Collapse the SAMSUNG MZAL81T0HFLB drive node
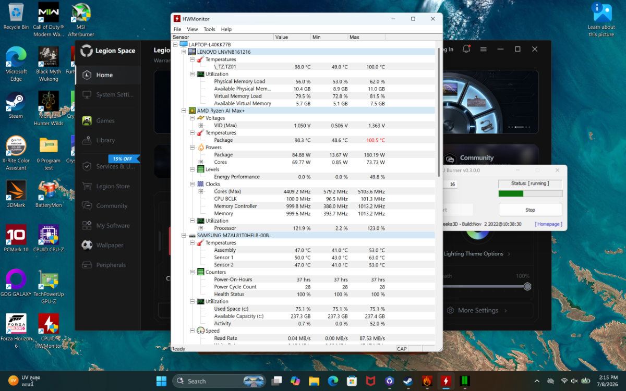 [x=184, y=236]
